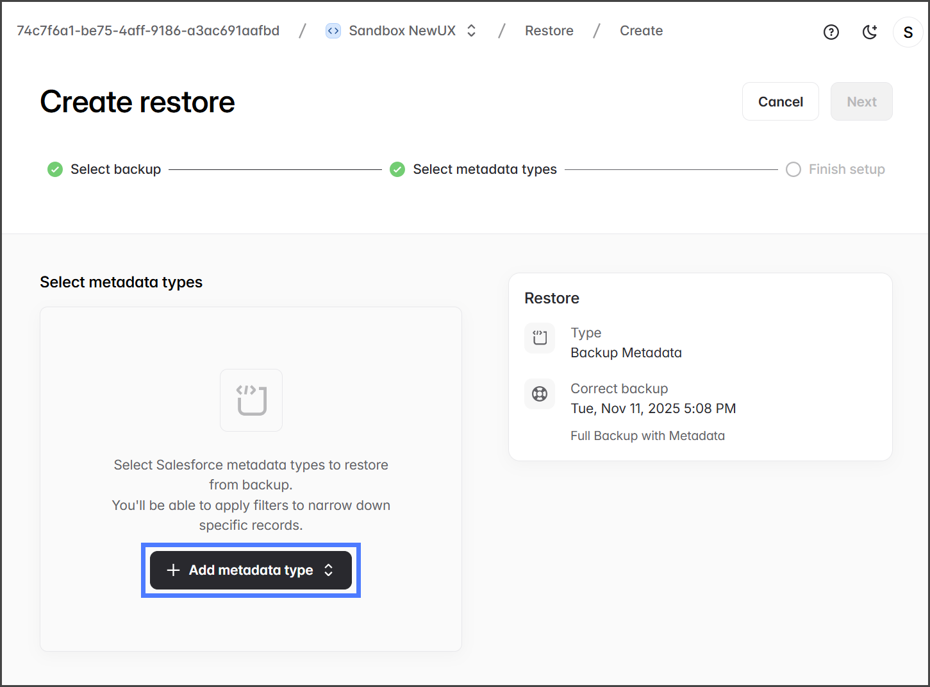930x687 pixels.
Task: Click the Finish setup step circle
Action: point(793,169)
